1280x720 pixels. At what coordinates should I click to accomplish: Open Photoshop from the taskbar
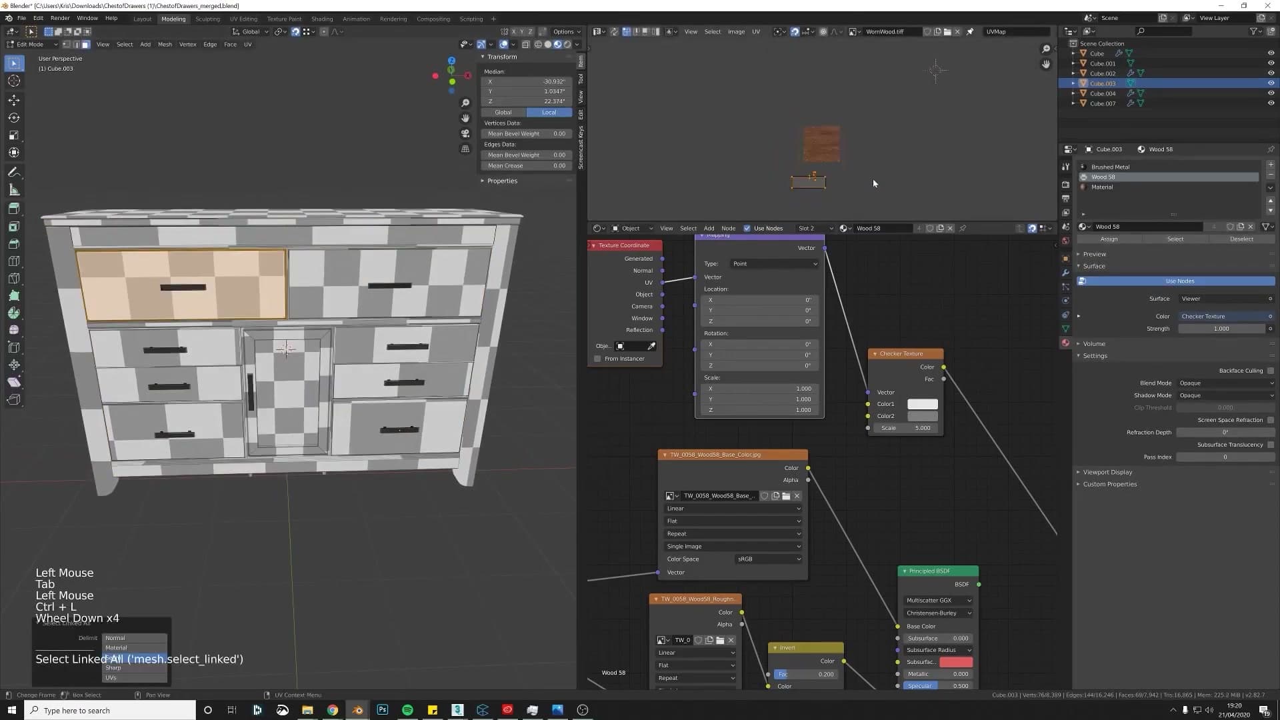pyautogui.click(x=383, y=710)
